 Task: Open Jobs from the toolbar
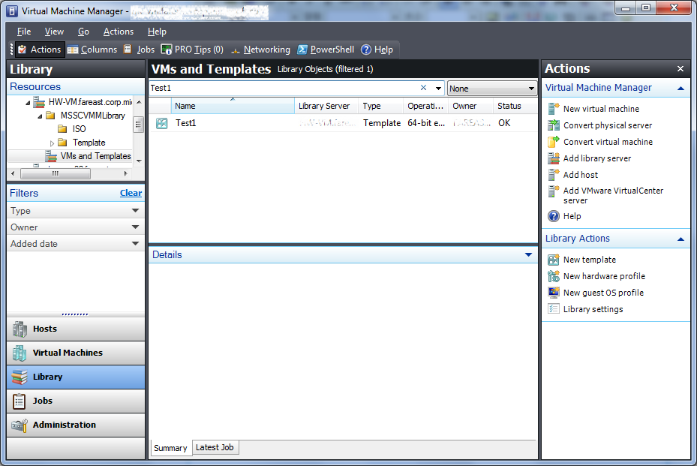coord(139,50)
